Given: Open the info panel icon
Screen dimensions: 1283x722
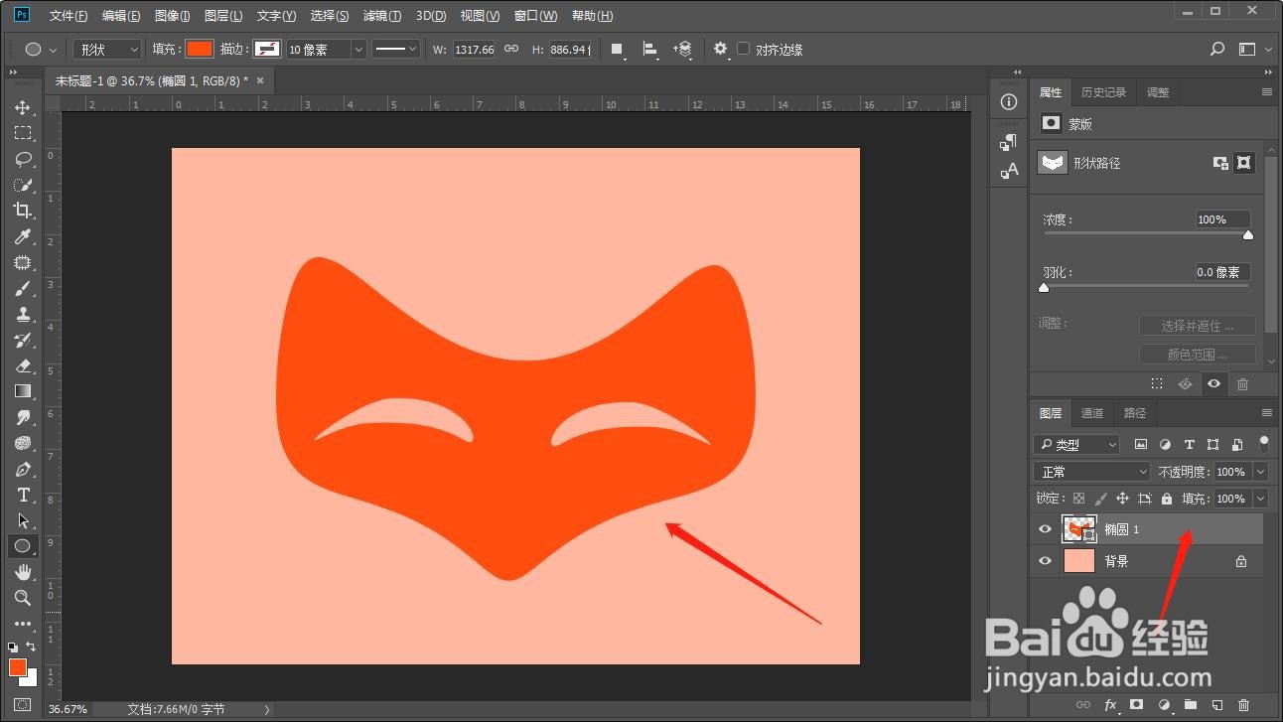Looking at the screenshot, I should 1009,102.
